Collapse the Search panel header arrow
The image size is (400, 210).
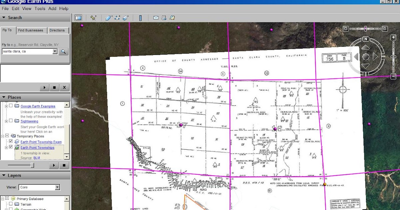[x=4, y=18]
